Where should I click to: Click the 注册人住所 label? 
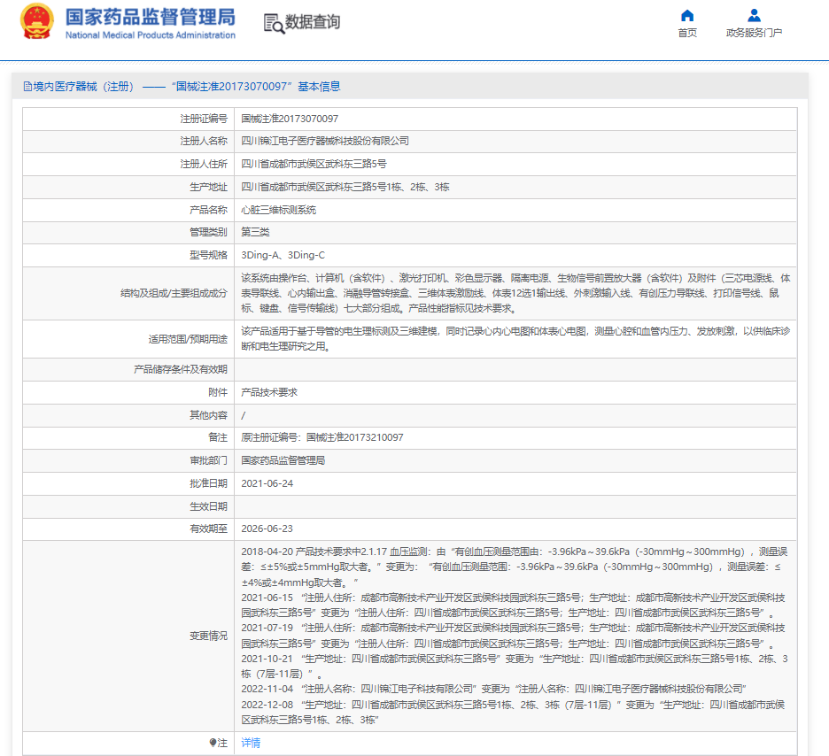(204, 165)
